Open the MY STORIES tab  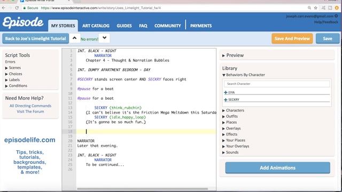[63, 26]
